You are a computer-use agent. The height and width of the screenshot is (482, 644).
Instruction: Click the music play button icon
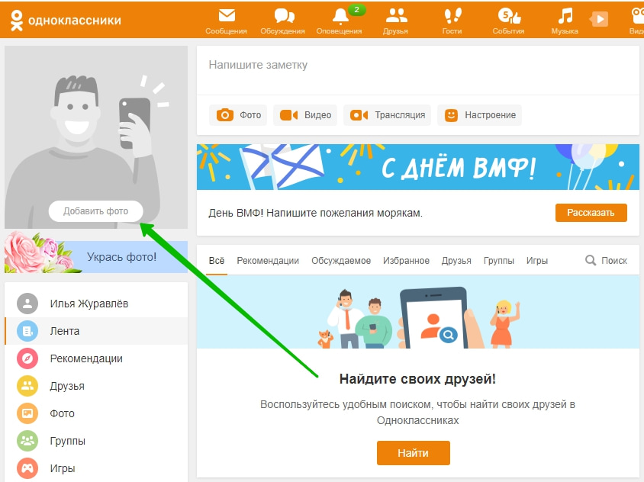pyautogui.click(x=599, y=19)
